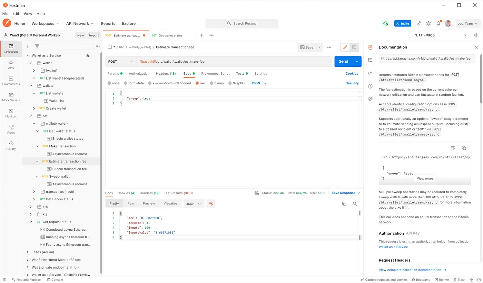Screen dimensions: 483x283
Task: Open the Mock Servers sidebar panel
Action: click(x=11, y=97)
